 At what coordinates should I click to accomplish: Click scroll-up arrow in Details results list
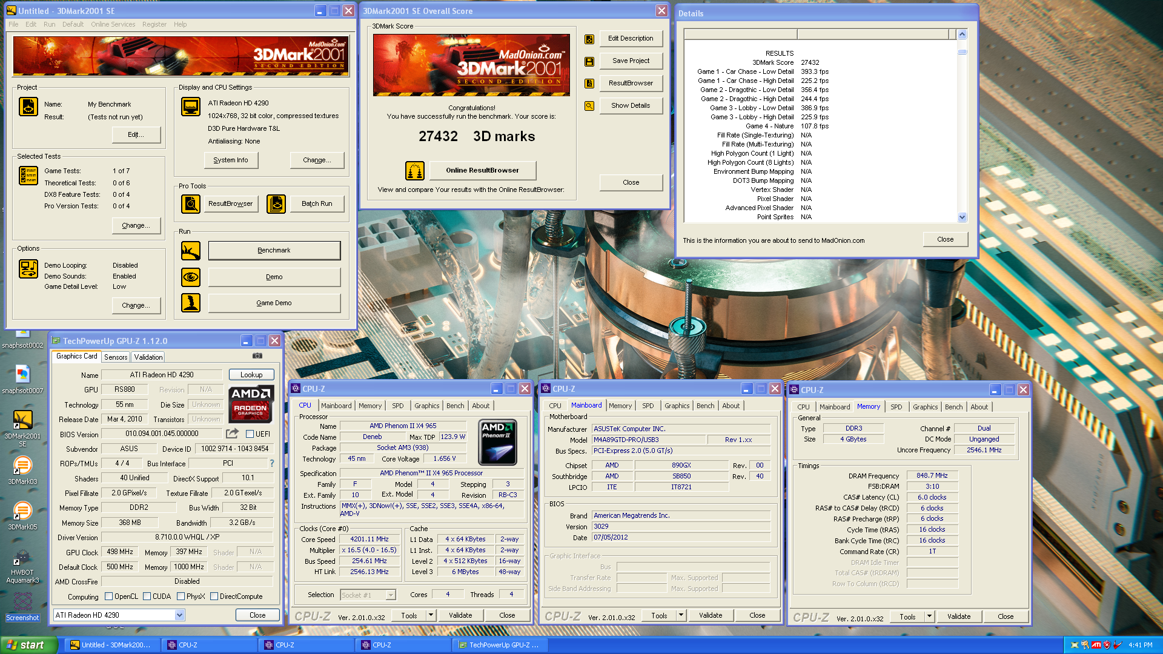pyautogui.click(x=962, y=35)
